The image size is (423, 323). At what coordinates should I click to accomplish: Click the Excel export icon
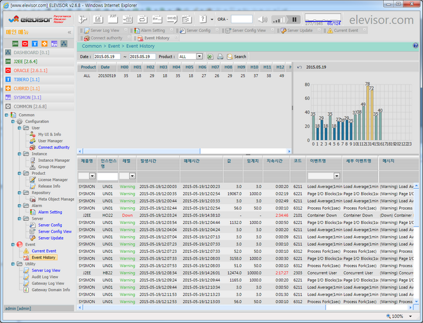click(210, 57)
